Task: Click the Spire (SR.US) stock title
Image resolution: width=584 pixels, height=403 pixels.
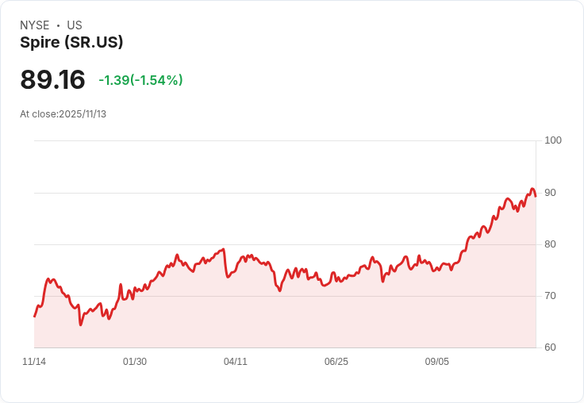Action: (71, 43)
